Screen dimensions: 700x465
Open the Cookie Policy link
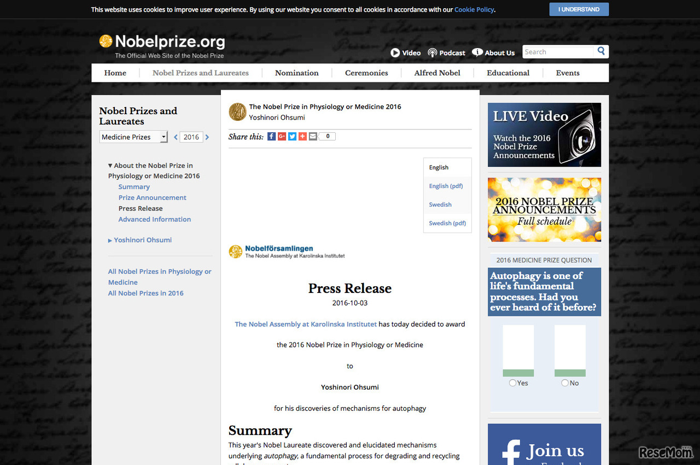[474, 10]
